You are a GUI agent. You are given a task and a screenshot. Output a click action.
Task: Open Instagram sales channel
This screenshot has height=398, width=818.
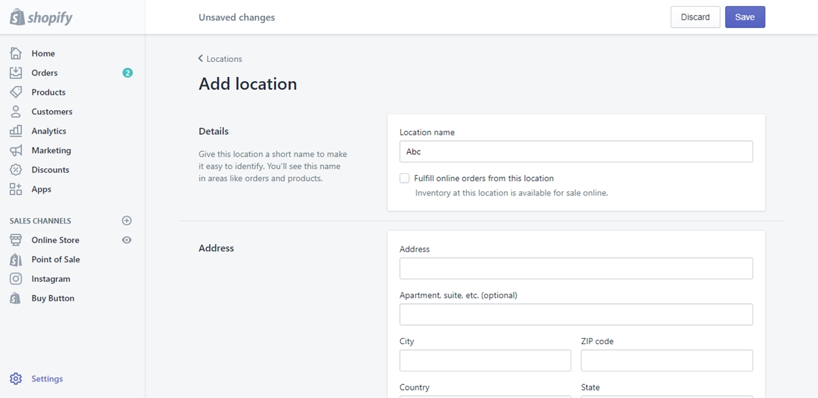click(50, 279)
